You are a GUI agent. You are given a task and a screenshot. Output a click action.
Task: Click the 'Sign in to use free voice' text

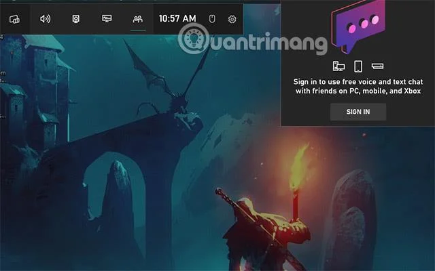[358, 86]
